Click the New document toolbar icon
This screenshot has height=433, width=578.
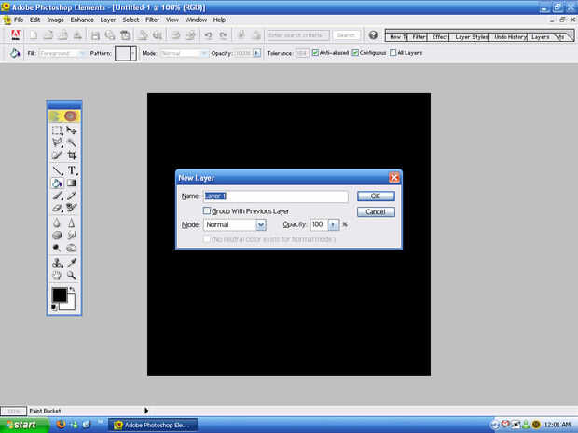pyautogui.click(x=34, y=35)
